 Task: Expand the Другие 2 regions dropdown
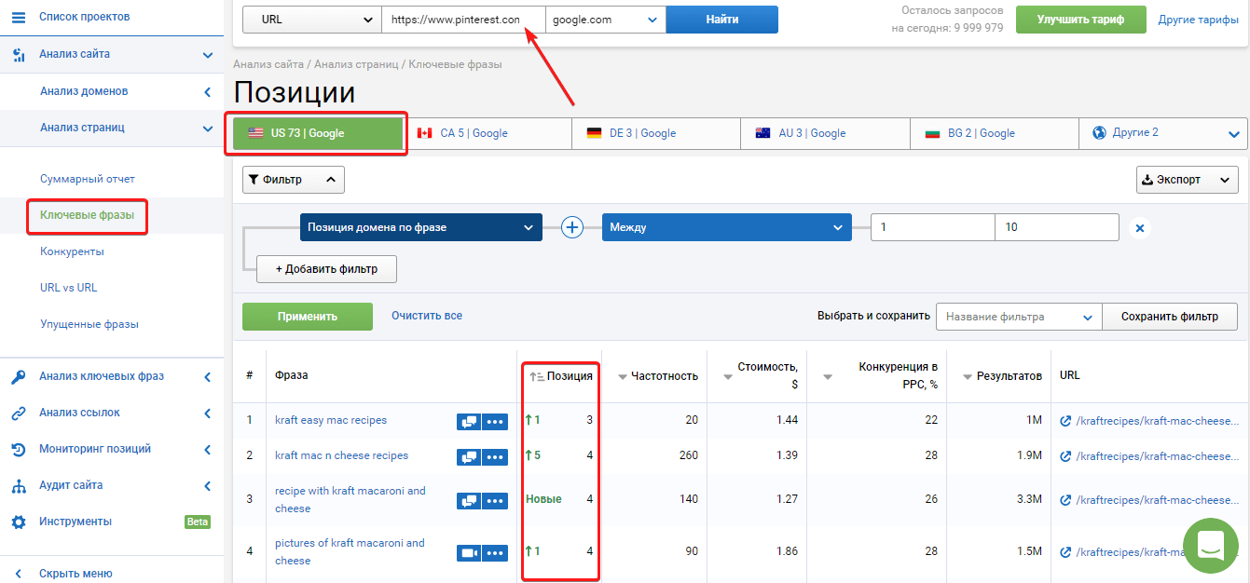(1162, 133)
